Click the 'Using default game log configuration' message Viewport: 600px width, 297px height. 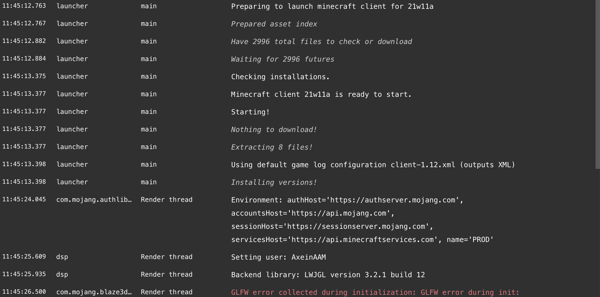tap(373, 165)
